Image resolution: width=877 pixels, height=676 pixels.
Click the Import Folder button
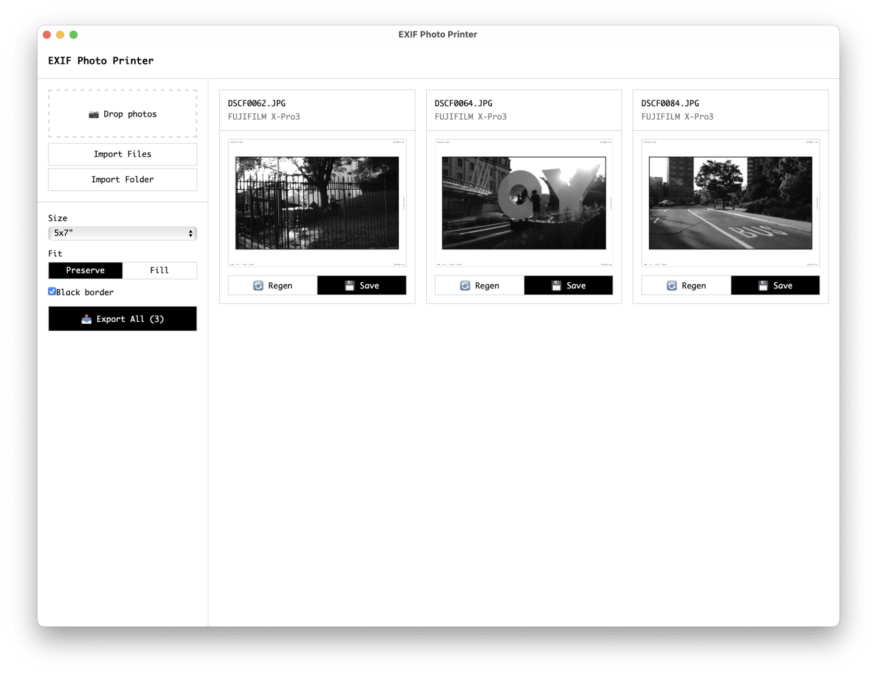[x=122, y=179]
